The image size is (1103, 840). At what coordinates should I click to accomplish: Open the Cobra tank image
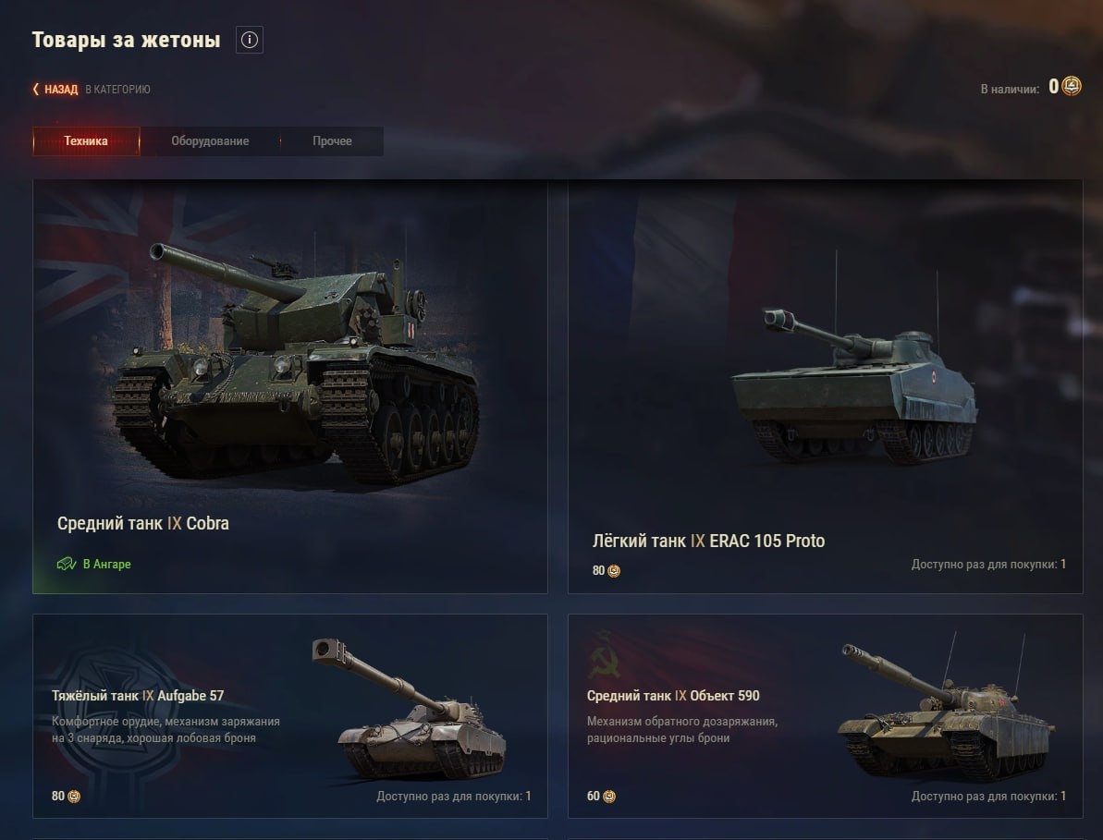[296, 362]
